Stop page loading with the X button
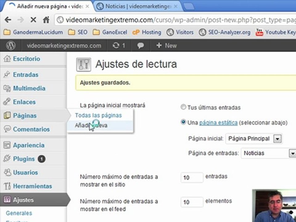Screen dimensions: 296x222 click(x=33, y=20)
